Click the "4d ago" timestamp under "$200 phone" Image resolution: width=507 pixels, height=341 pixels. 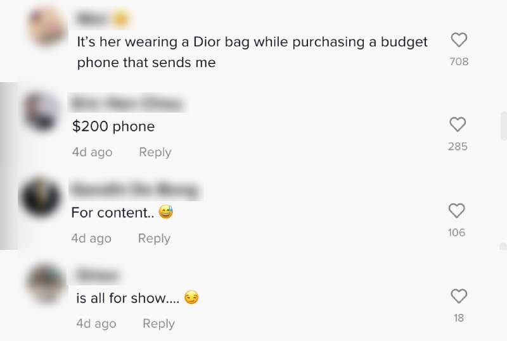92,152
